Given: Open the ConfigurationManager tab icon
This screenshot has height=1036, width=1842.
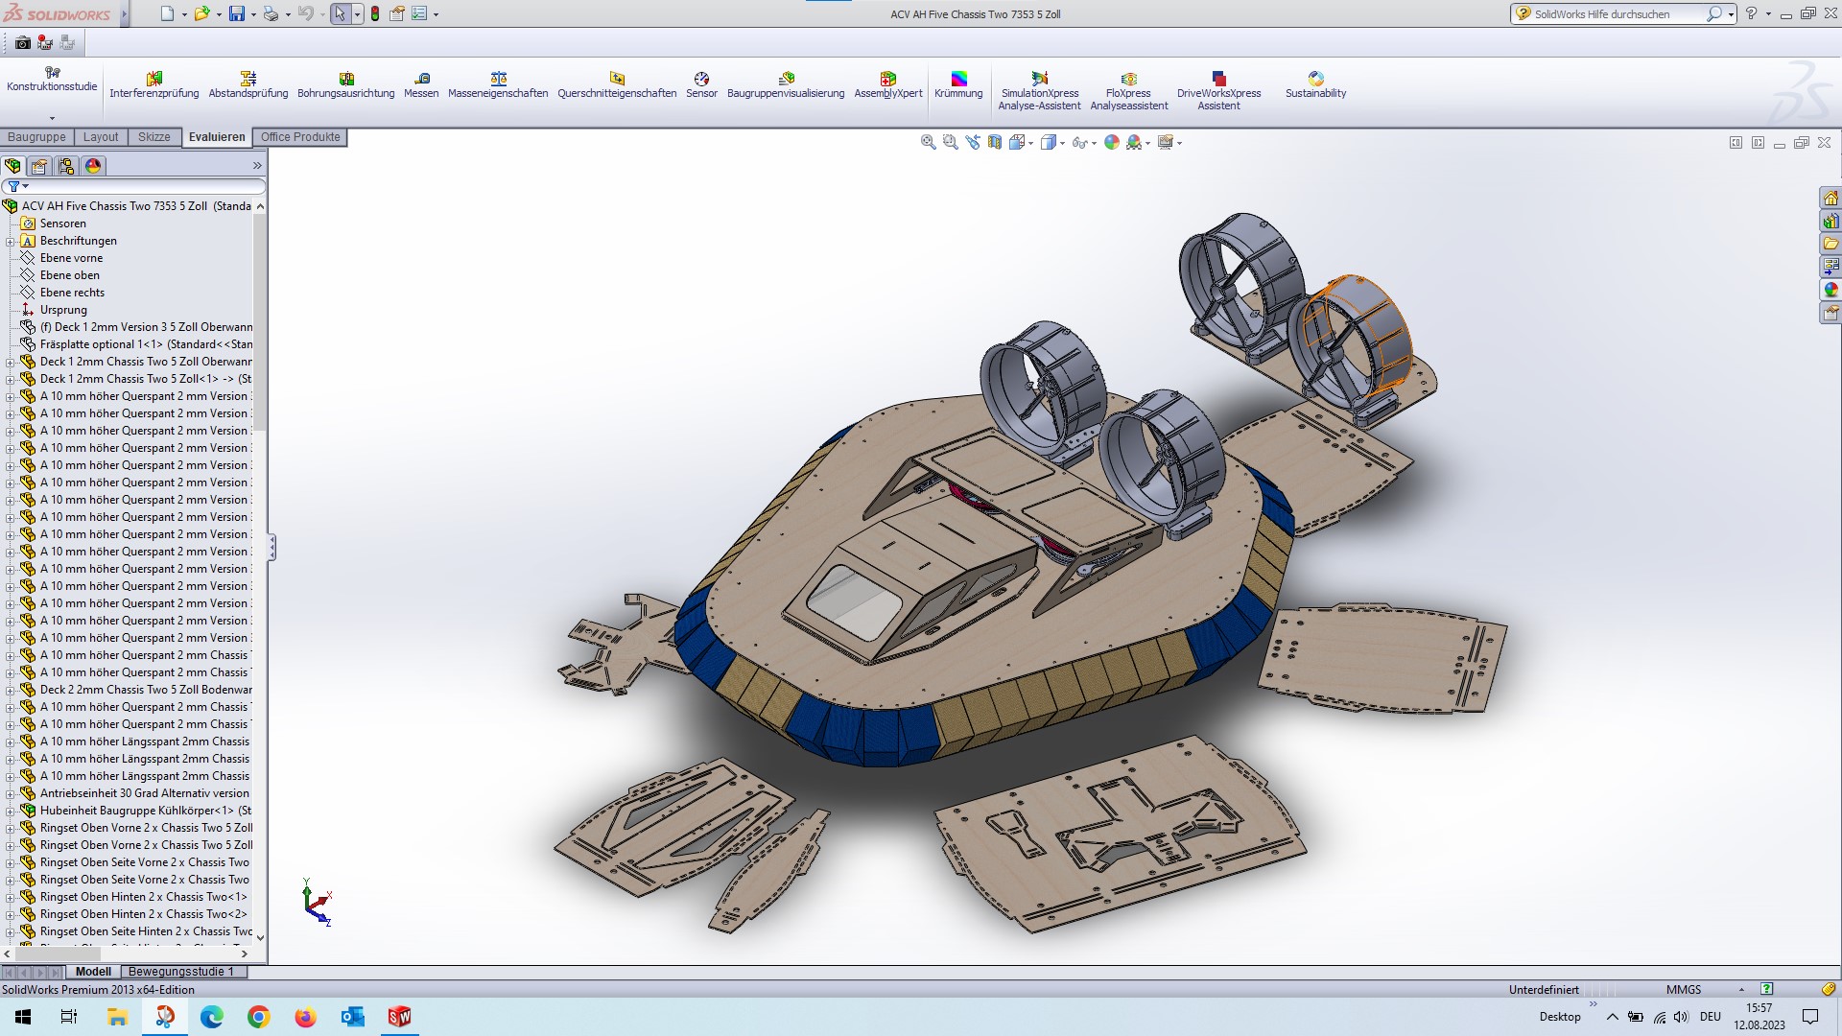Looking at the screenshot, I should coord(66,166).
